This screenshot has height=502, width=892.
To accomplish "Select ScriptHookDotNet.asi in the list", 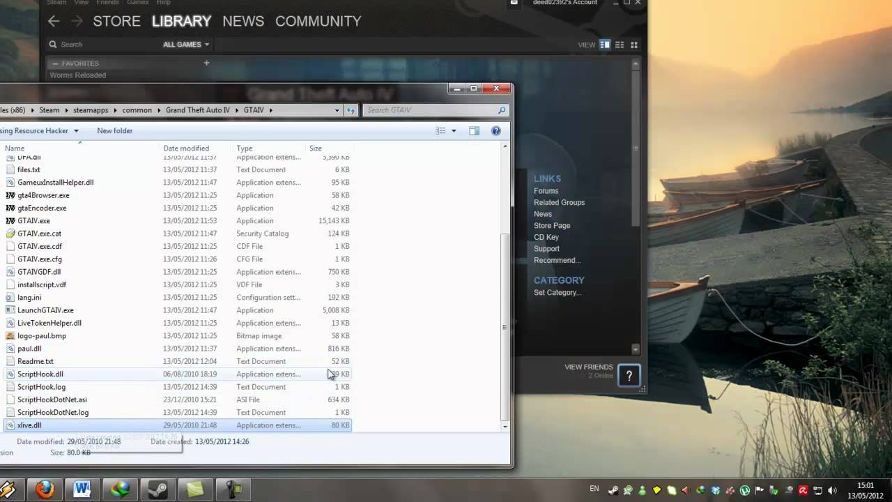I will coord(52,400).
